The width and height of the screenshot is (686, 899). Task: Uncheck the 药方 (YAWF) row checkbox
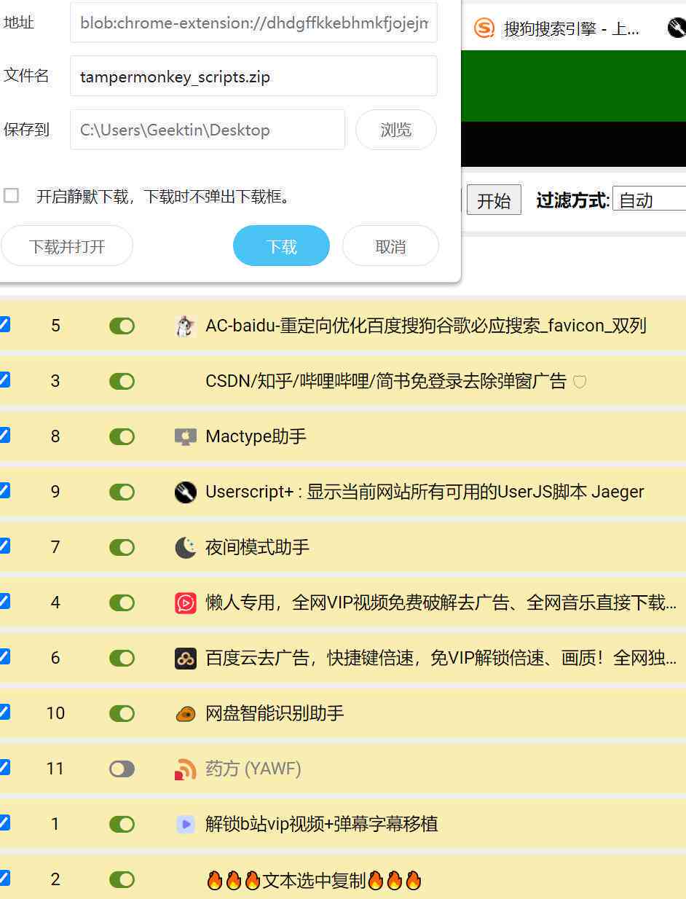4,767
